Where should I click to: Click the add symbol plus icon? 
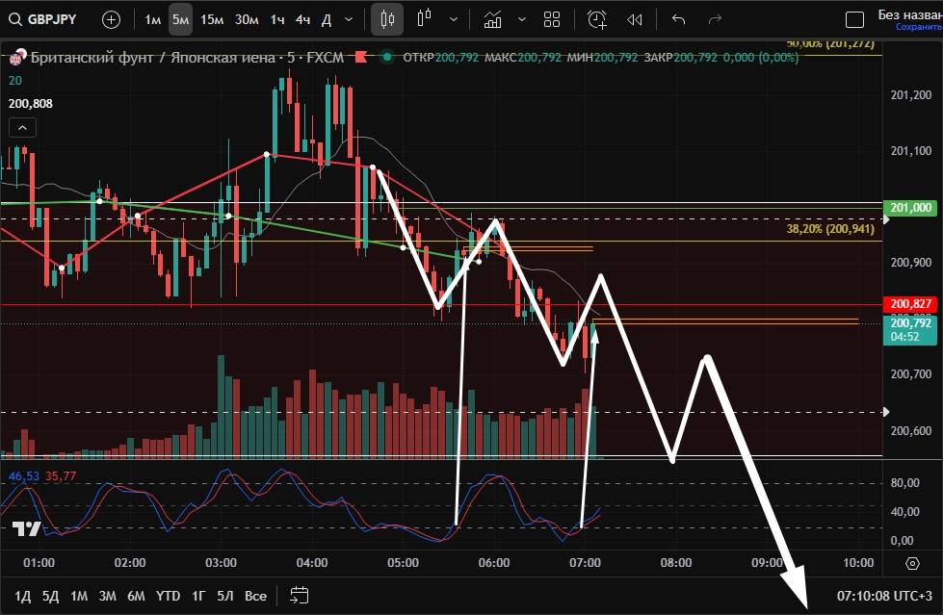tap(111, 19)
